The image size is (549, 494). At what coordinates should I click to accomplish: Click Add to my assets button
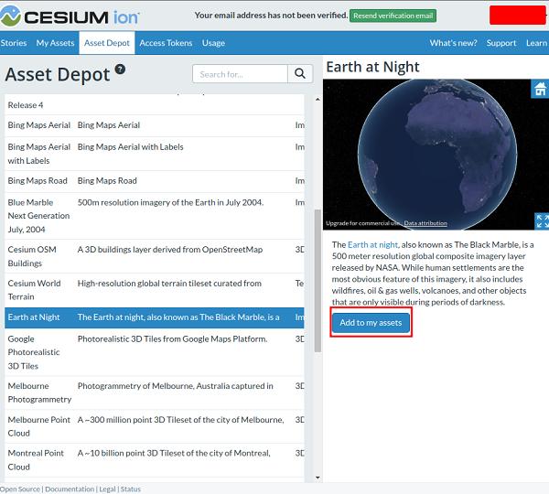tap(371, 322)
